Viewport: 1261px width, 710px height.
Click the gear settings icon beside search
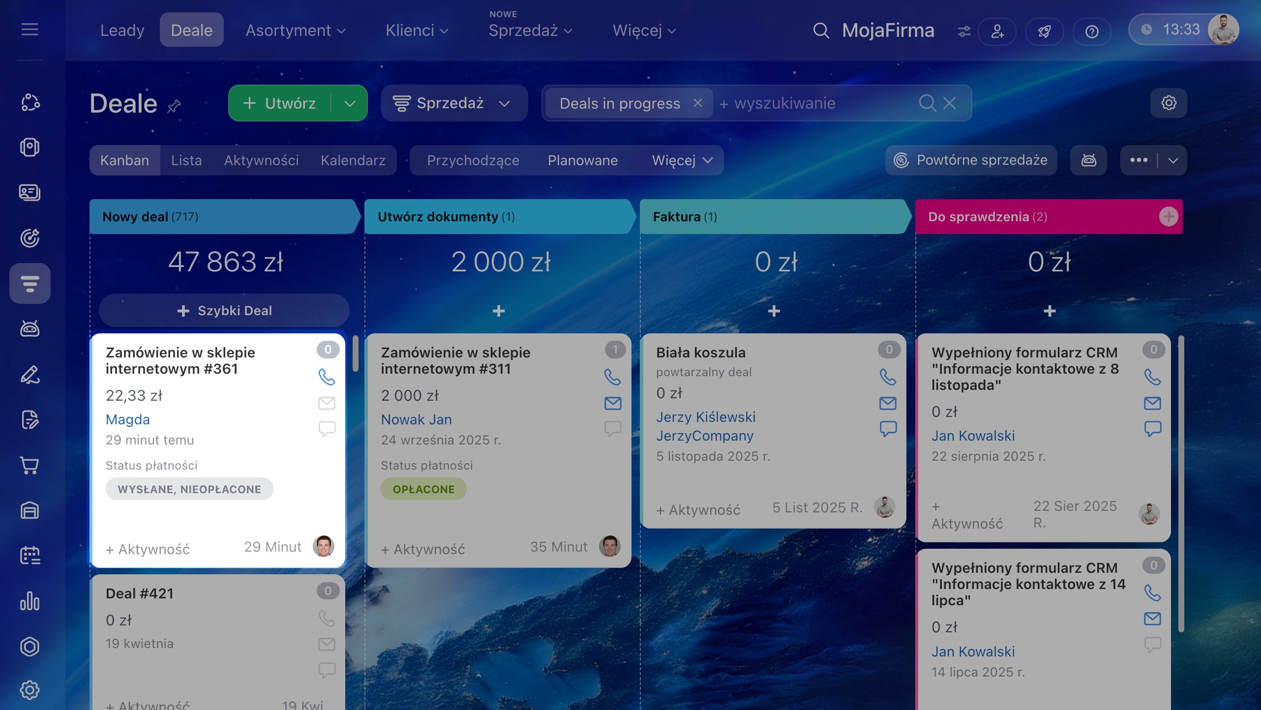point(1169,103)
